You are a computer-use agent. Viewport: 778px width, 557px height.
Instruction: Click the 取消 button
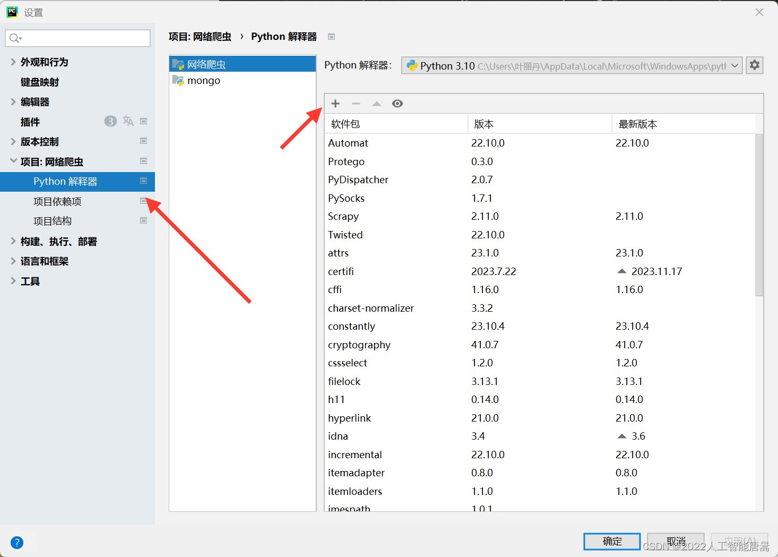coord(676,541)
